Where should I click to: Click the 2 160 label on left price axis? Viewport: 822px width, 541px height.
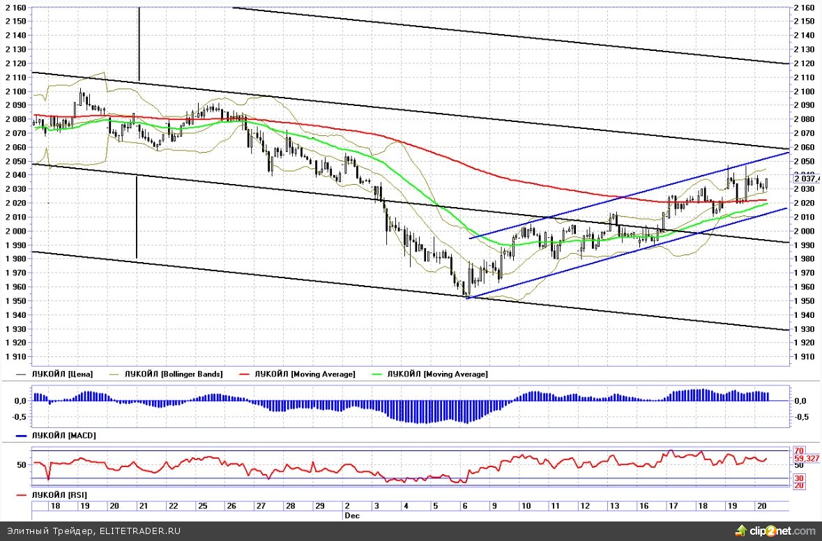pos(15,8)
